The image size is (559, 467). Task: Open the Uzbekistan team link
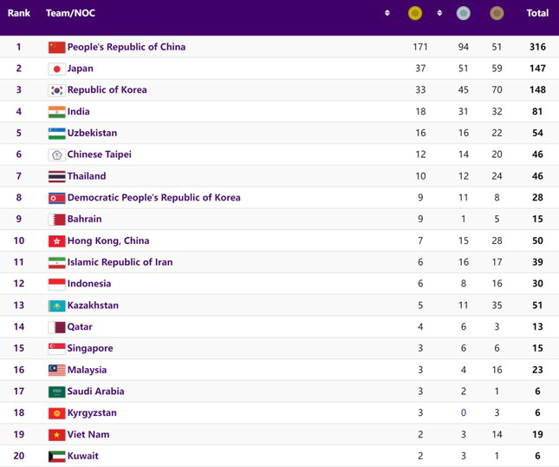[92, 133]
